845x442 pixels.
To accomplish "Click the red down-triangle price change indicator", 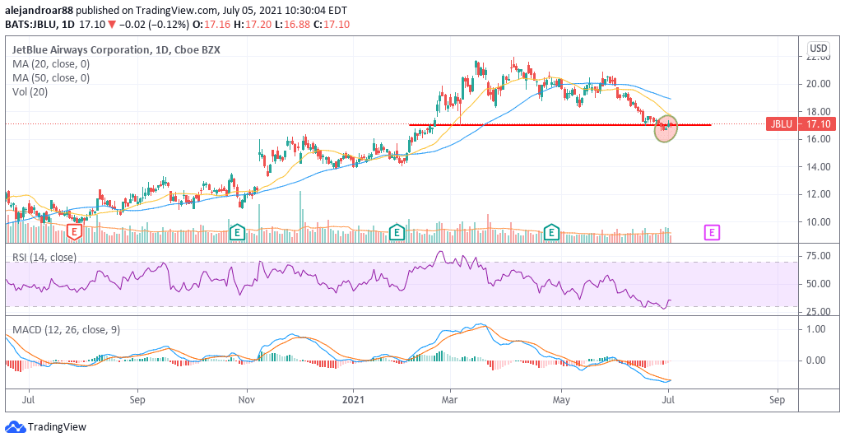I will (x=112, y=24).
